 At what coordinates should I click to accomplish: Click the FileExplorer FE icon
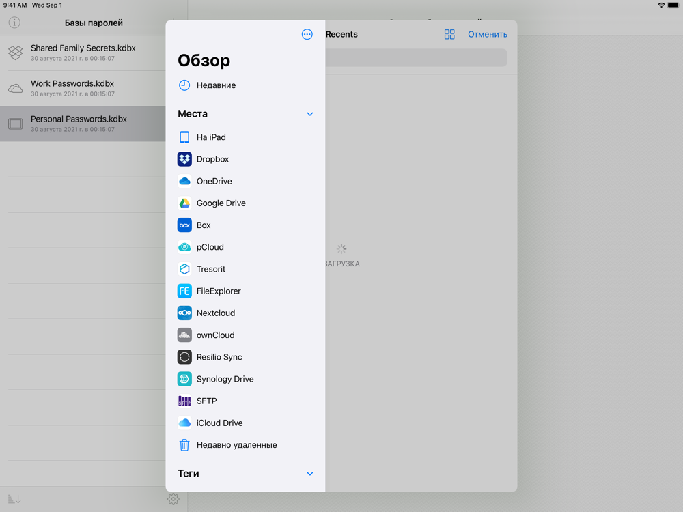coord(184,291)
